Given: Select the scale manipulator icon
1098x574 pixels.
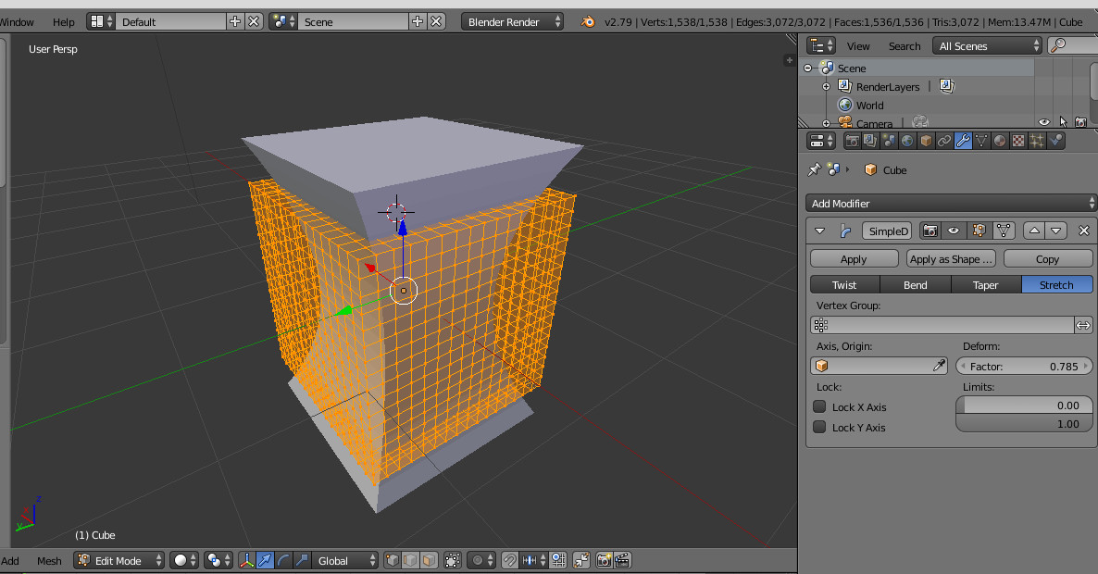Looking at the screenshot, I should (302, 560).
